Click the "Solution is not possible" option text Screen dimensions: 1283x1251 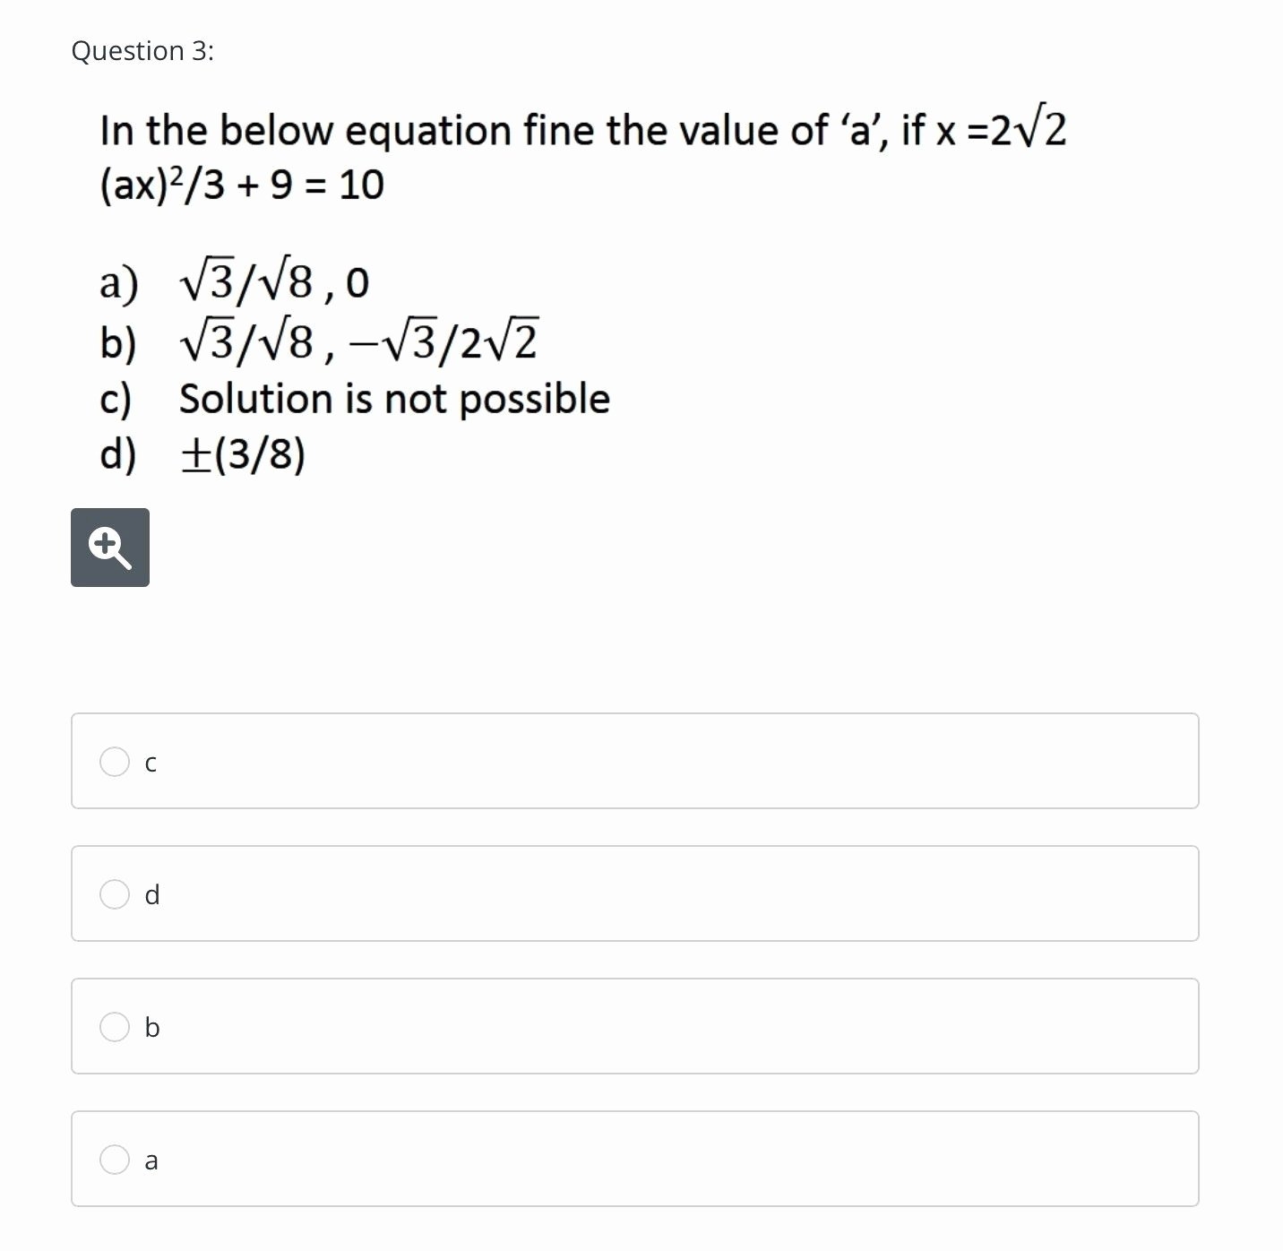(394, 399)
